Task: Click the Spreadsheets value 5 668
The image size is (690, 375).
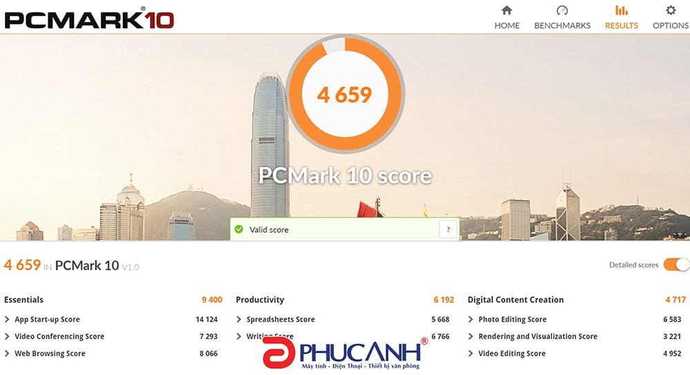Action: coord(440,319)
